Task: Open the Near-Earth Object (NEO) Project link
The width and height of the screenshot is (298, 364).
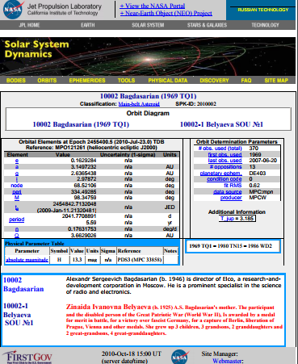Action: point(166,13)
